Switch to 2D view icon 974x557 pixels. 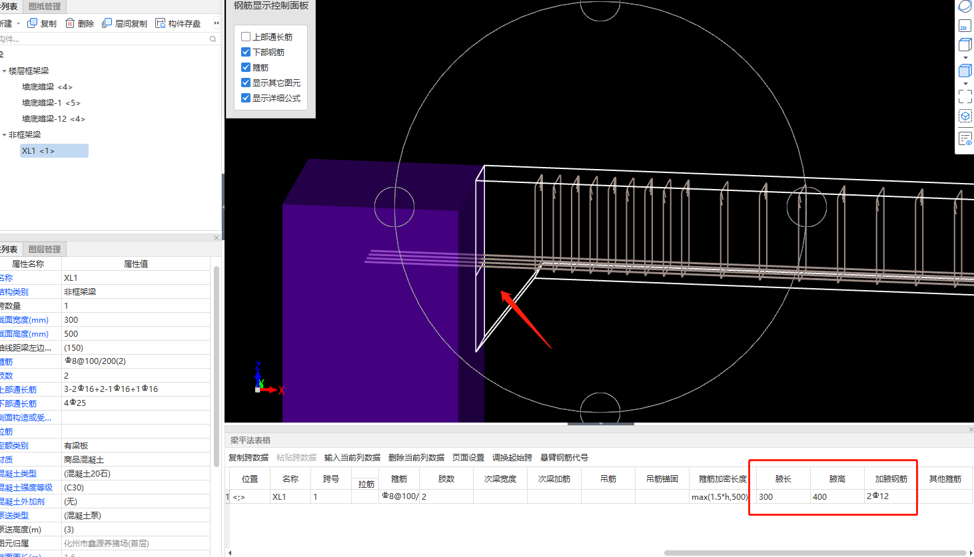tap(964, 27)
